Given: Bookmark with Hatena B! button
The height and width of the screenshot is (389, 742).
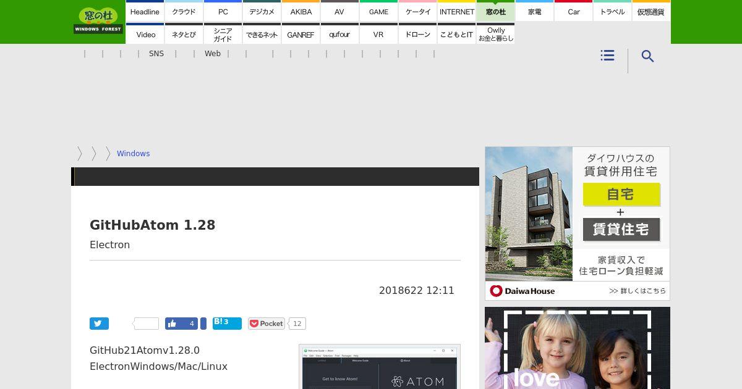Looking at the screenshot, I should [x=227, y=323].
